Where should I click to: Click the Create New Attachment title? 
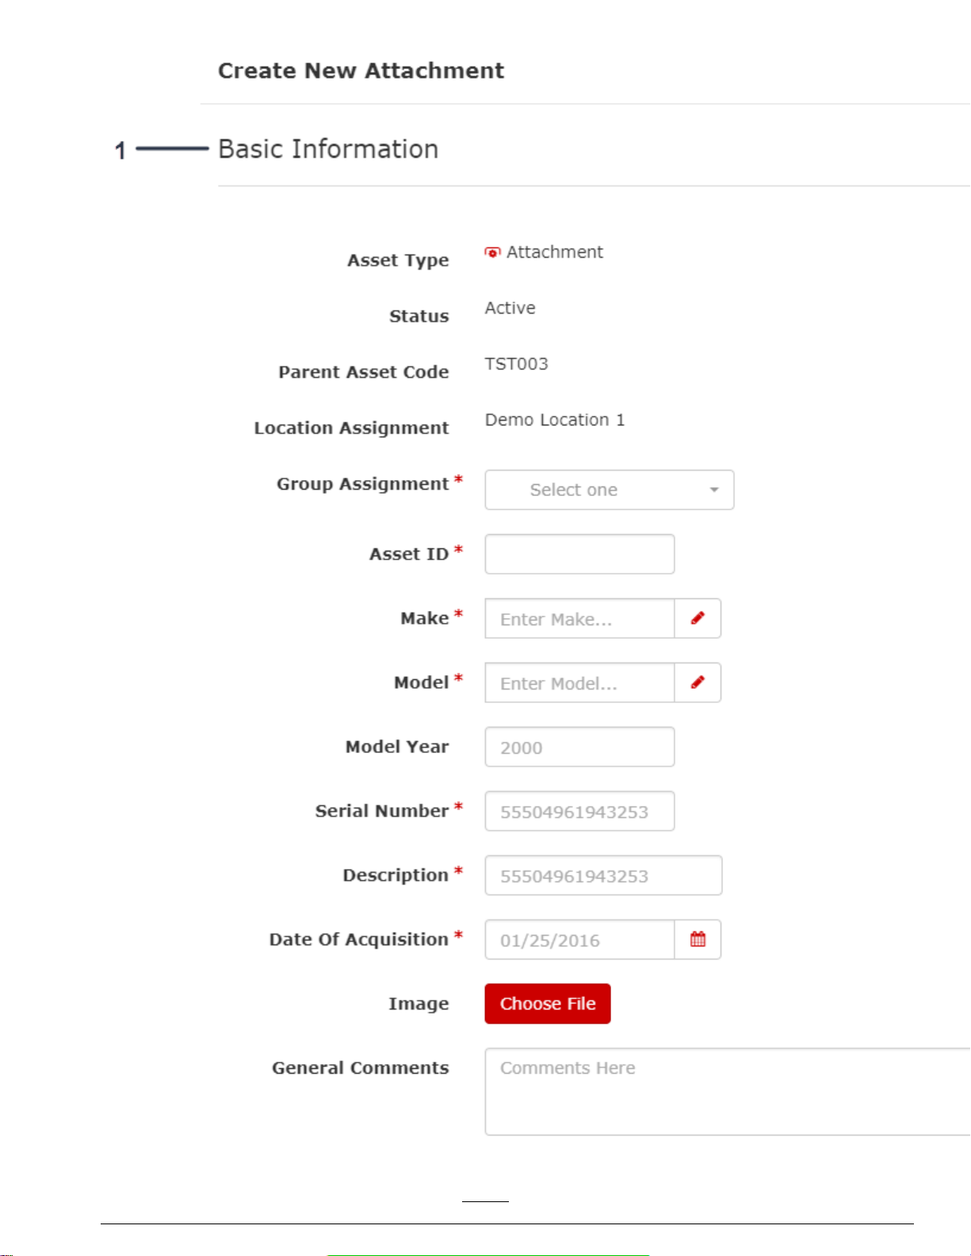(x=361, y=71)
